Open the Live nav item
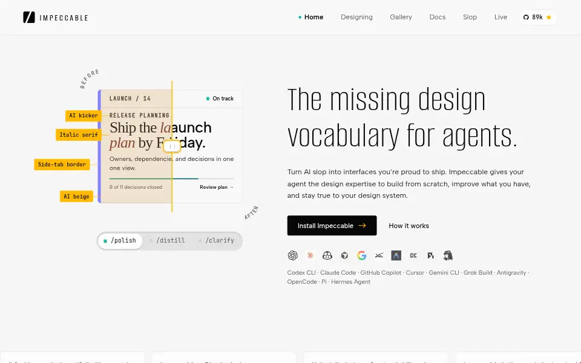Screen dimensions: 581x363 click(x=501, y=18)
